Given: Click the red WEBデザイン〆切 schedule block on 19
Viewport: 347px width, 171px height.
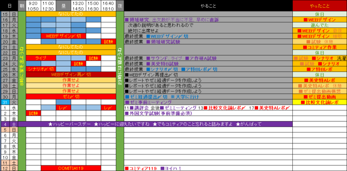Looking at the screenshot, I should 63,36.
